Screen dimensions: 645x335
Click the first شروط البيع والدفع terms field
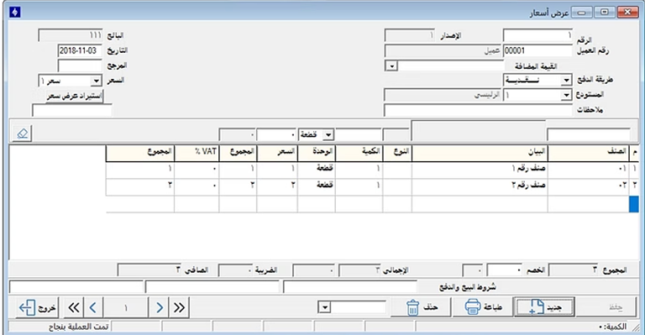click(350, 287)
